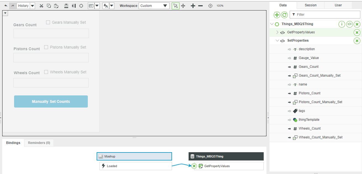Remove the GetPropertyValues service with its X icon

point(357,32)
